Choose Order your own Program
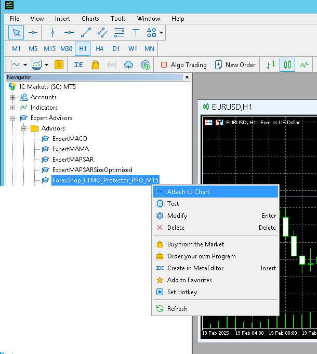Image resolution: width=317 pixels, height=354 pixels. 216,256
